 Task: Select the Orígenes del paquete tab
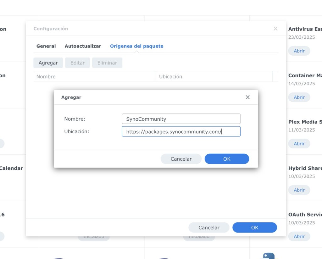tap(137, 46)
